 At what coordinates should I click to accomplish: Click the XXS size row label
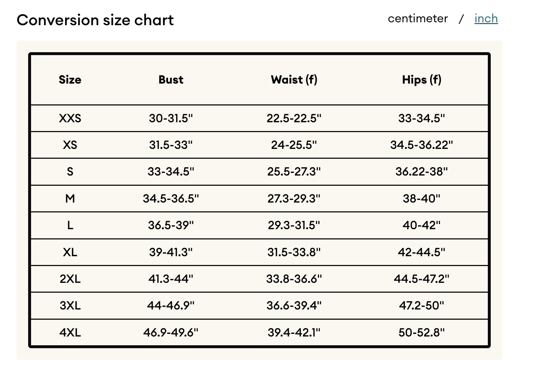tap(70, 118)
